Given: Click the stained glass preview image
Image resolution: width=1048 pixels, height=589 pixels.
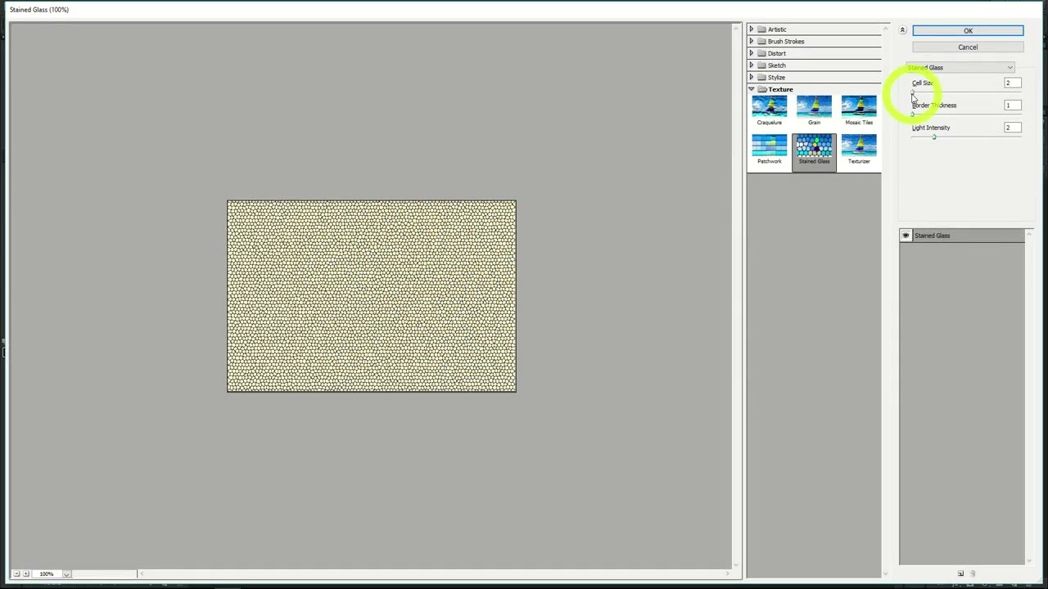Looking at the screenshot, I should pos(372,296).
